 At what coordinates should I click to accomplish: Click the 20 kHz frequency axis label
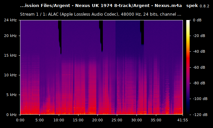(x=10, y=36)
